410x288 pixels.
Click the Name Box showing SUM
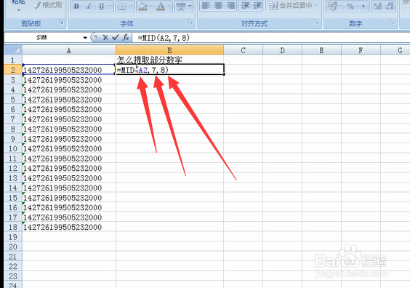[42, 38]
